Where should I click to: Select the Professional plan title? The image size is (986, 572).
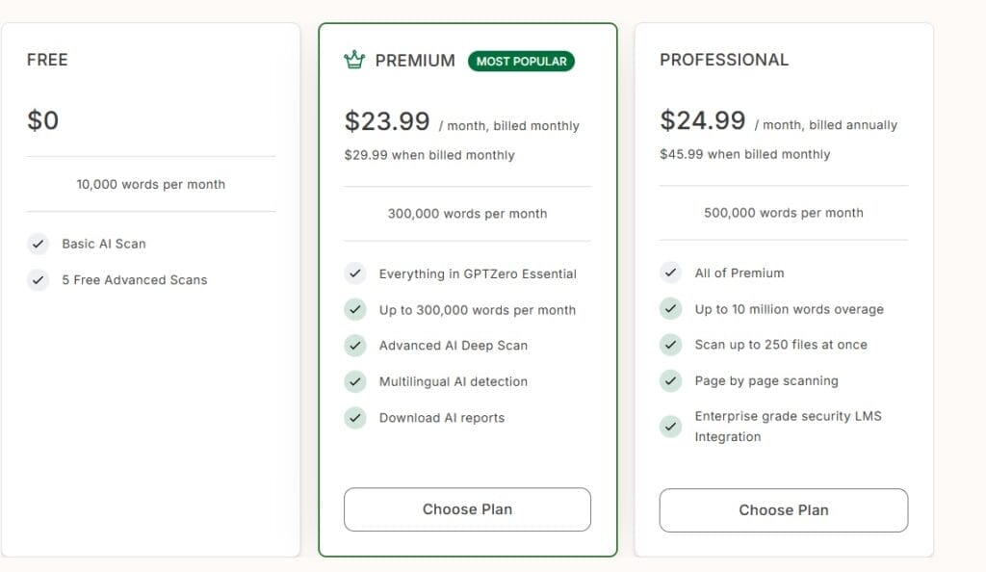coord(724,60)
